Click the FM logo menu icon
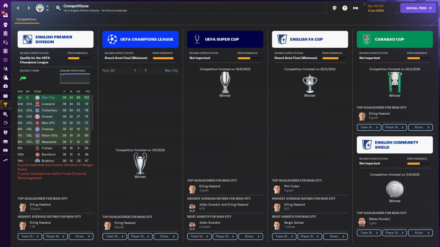This screenshot has height=247, width=440. point(355,8)
